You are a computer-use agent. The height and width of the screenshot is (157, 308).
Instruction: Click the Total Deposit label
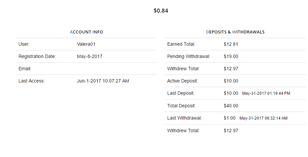pos(181,106)
